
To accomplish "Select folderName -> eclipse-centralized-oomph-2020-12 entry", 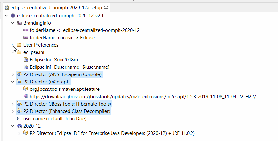I will (85, 30).
